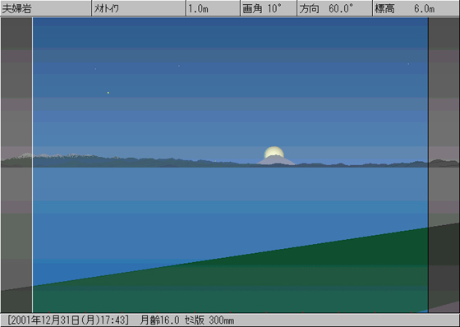The image size is (460, 327).
Task: Click the bright yellow star in the sky
Action: (x=108, y=93)
